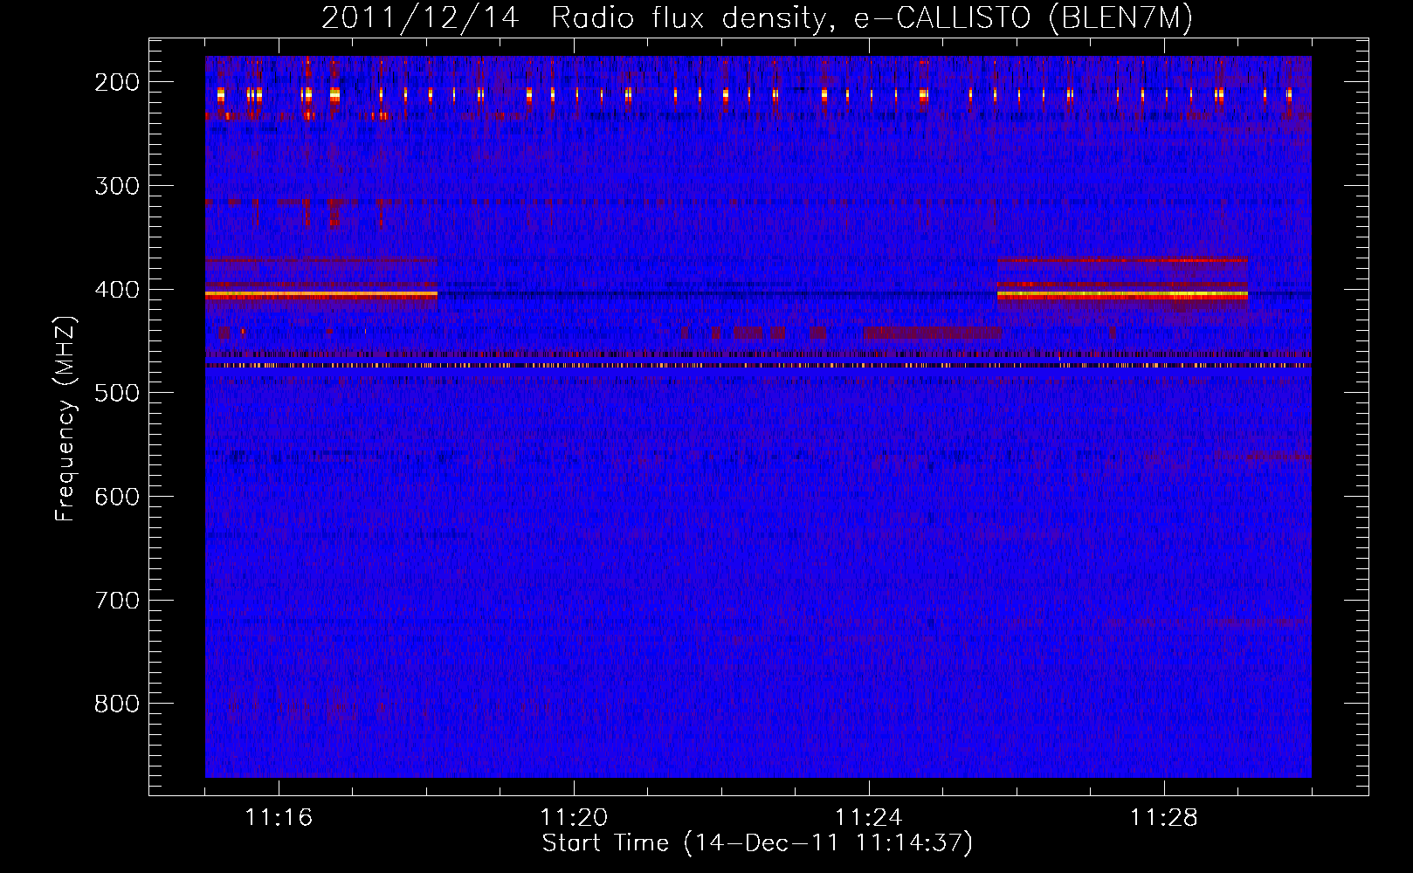
Task: Click the continuous dotted line near 475 MHz
Action: coord(758,366)
